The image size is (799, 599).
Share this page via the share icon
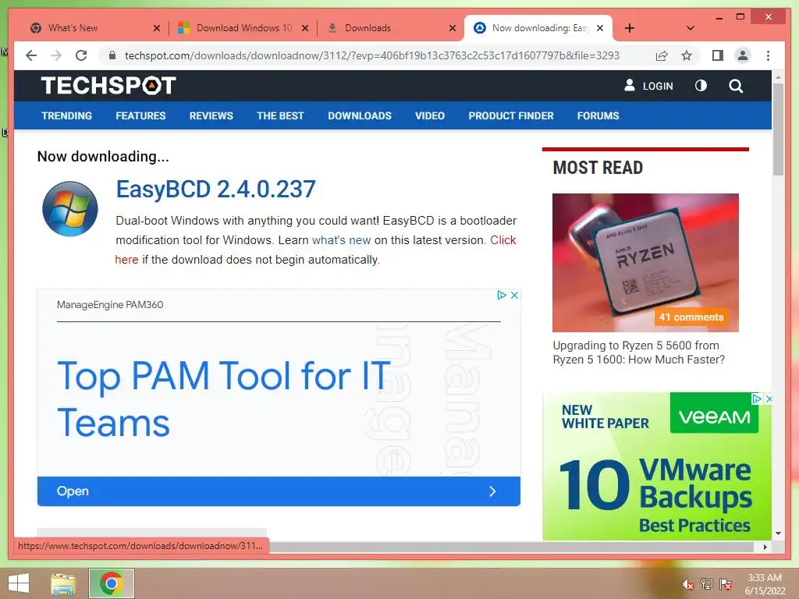[x=662, y=55]
